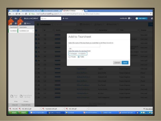Open the Grace Bullhorn candidate link
The image size is (161, 121).
[82, 73]
